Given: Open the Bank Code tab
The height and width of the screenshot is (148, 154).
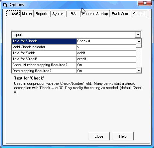Looking at the screenshot, I should point(120,14).
